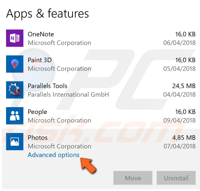Viewport: 200px width, 191px height.
Task: Click the OneNote app icon
Action: [x=15, y=38]
